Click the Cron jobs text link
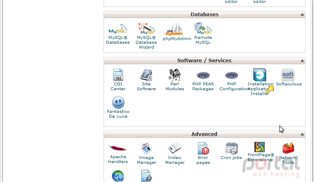Viewport: 314px width, 182px height. coord(231,158)
